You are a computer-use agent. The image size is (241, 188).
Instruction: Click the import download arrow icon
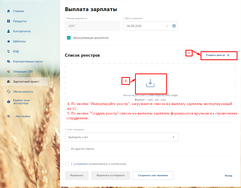pyautogui.click(x=150, y=83)
